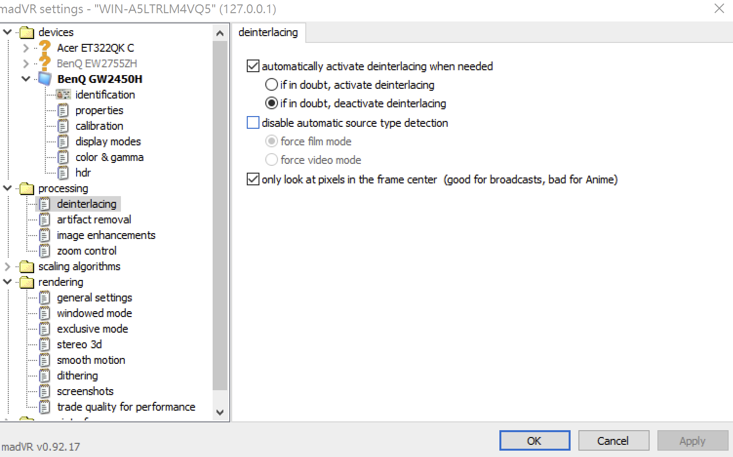Click the hdr page icon

point(63,173)
